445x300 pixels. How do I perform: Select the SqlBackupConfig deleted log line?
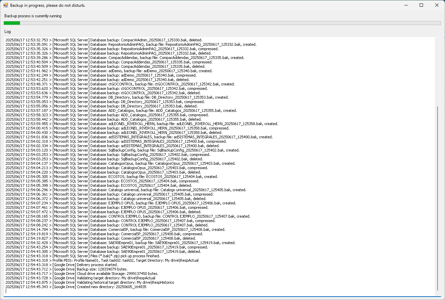coord(104,159)
